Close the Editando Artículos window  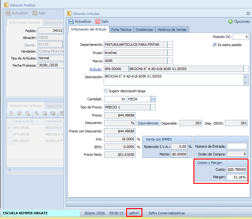coord(248,13)
